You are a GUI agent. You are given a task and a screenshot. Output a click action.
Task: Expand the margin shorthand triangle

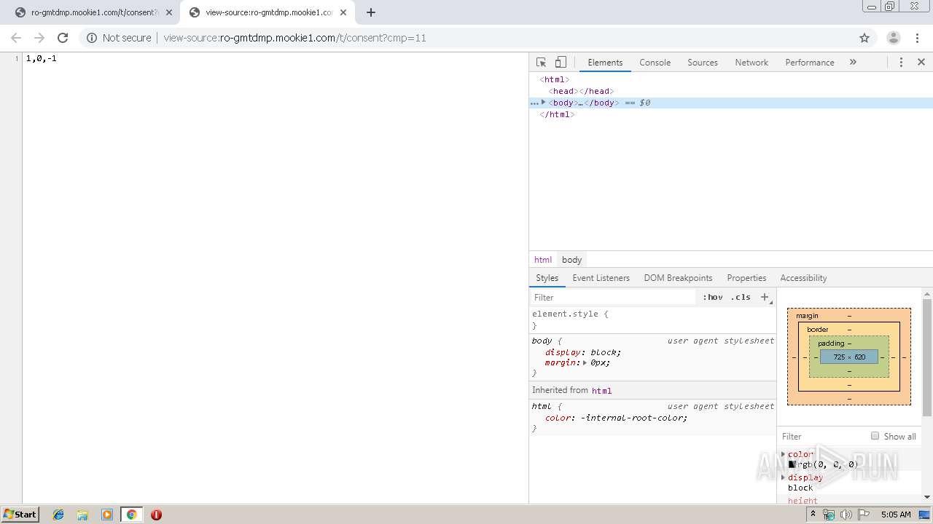(x=585, y=362)
